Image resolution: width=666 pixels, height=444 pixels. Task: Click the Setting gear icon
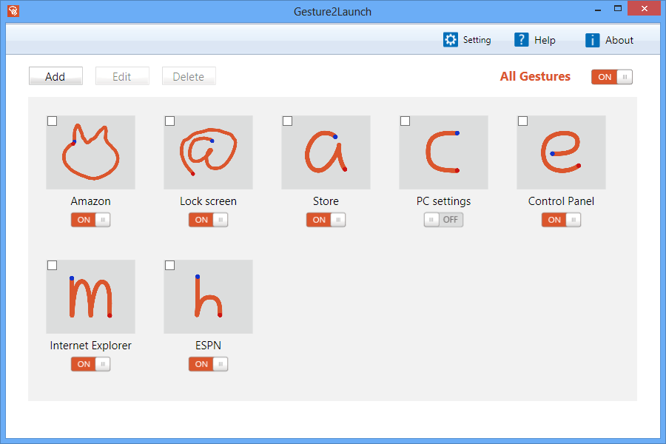(450, 40)
